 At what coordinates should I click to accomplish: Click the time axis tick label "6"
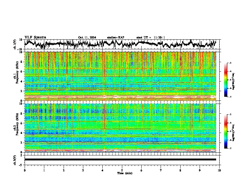click(x=142, y=170)
